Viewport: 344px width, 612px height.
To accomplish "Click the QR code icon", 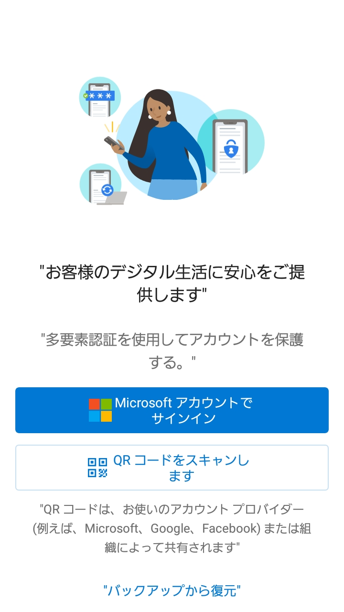I will 97,468.
